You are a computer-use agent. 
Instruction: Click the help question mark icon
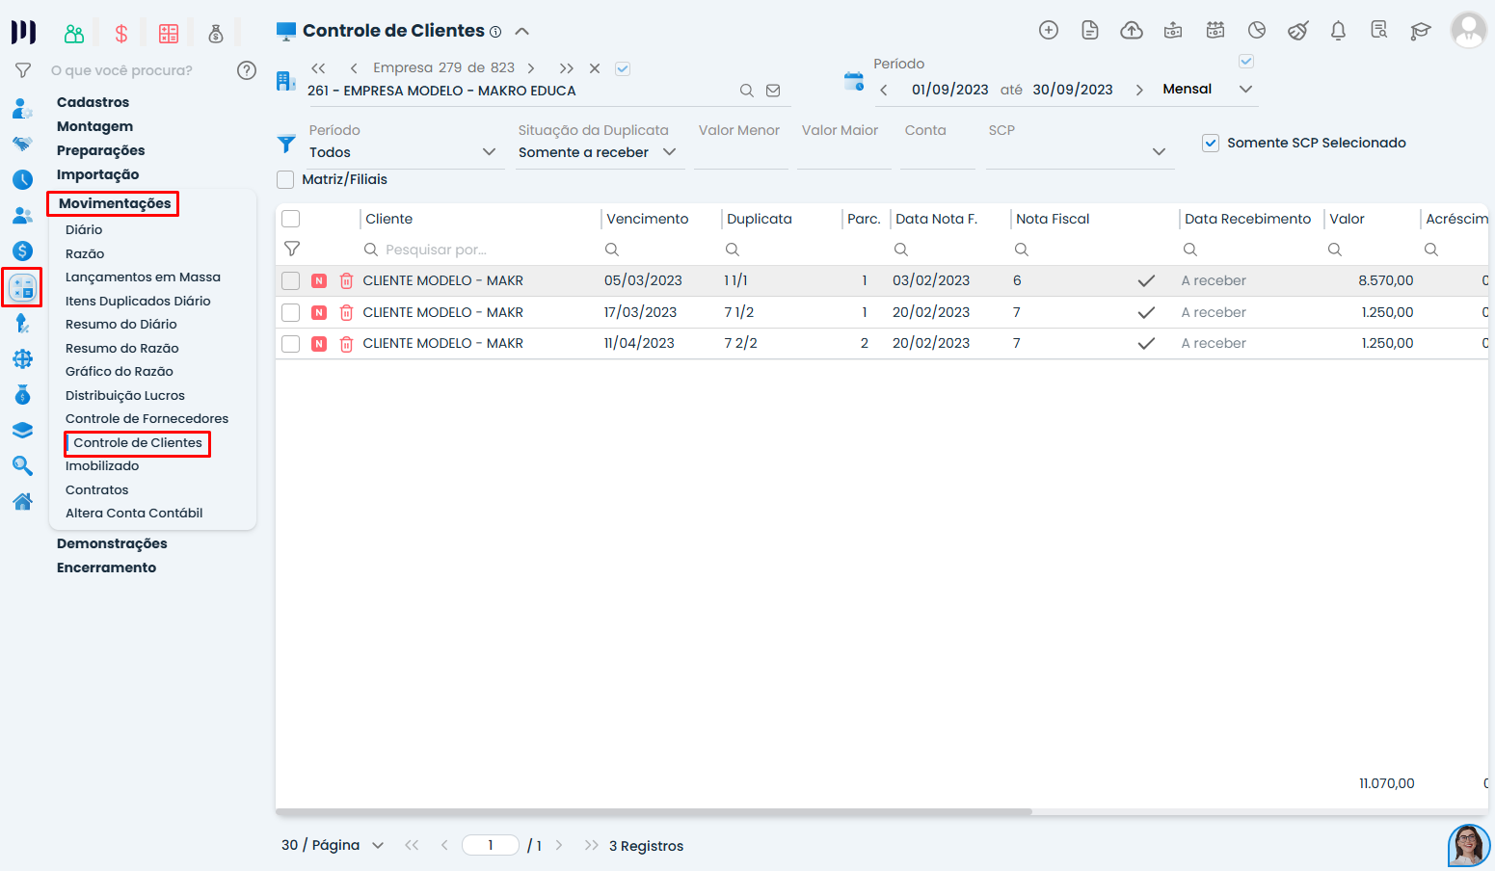click(x=247, y=70)
